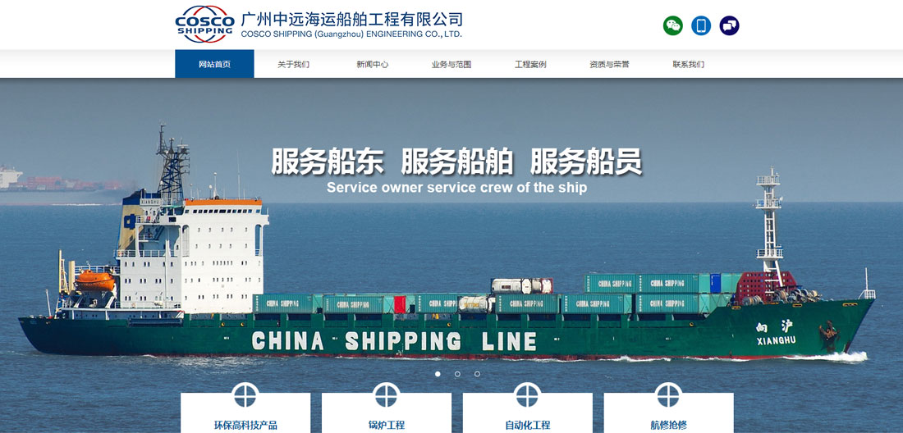903x433 pixels.
Task: Click the 锅炉工程 service card
Action: [387, 412]
